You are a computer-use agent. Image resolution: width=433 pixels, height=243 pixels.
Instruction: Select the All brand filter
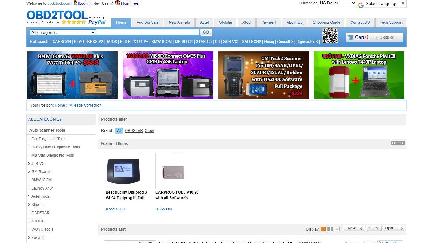click(119, 131)
